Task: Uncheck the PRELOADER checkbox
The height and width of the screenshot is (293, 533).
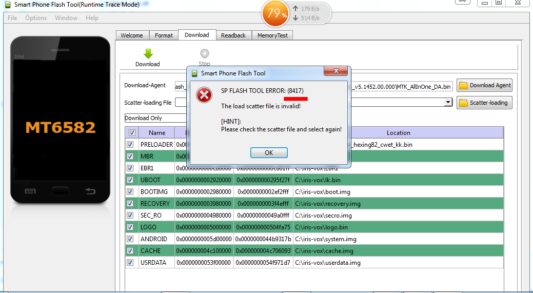Action: (x=130, y=145)
